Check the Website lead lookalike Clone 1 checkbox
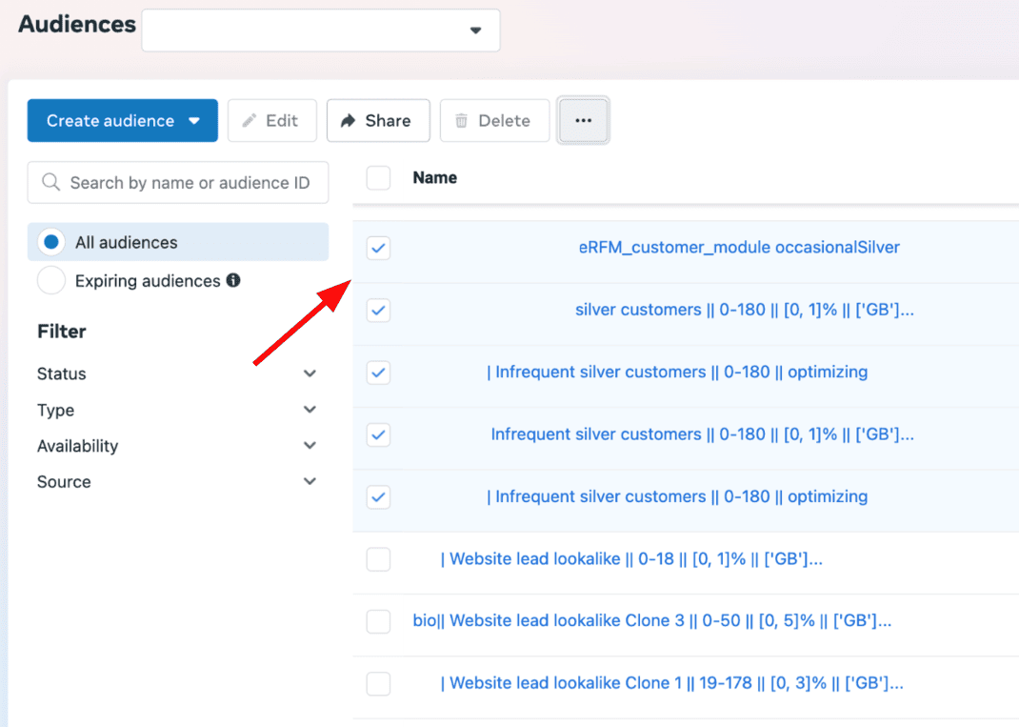The image size is (1019, 727). pos(378,684)
